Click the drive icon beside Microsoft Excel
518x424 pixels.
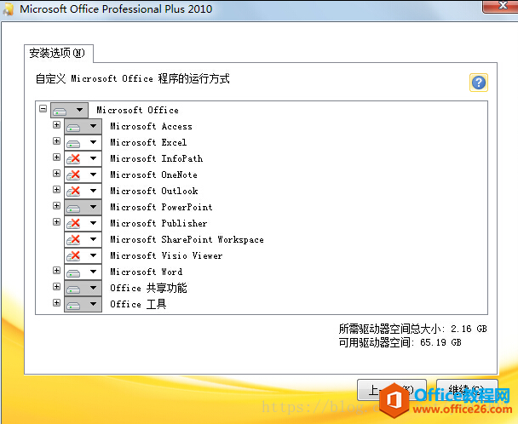[x=73, y=143]
